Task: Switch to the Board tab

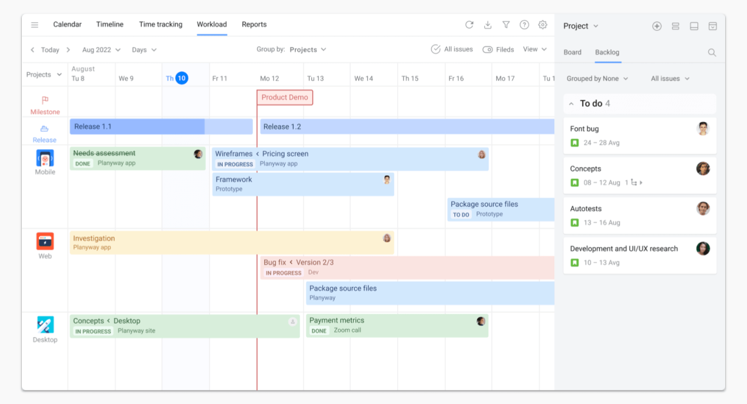Action: tap(572, 52)
